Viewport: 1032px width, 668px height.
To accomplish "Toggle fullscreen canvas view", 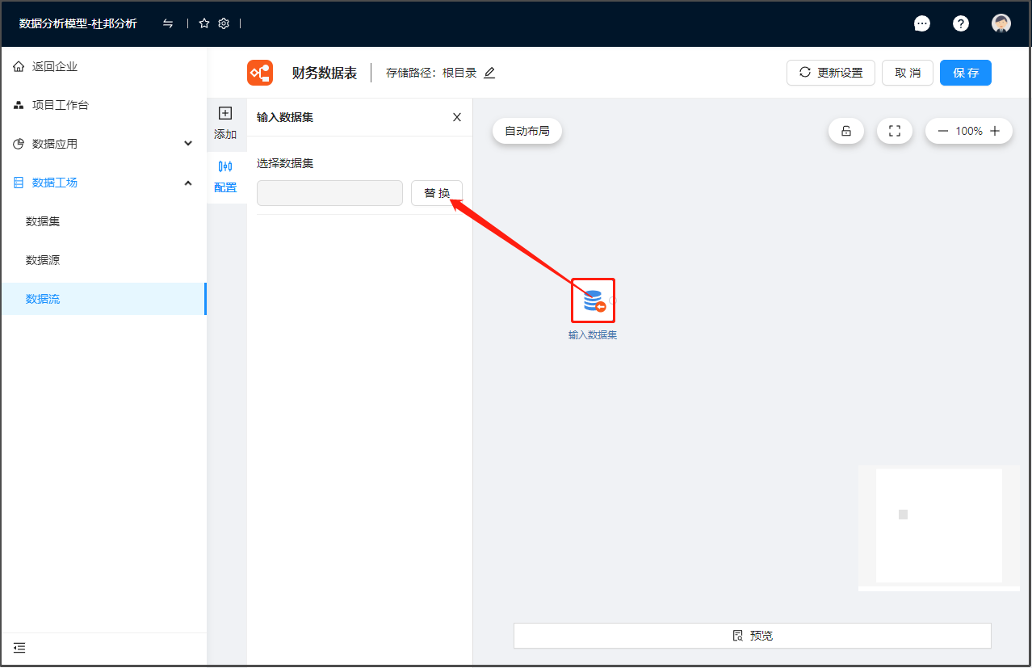I will (x=894, y=131).
